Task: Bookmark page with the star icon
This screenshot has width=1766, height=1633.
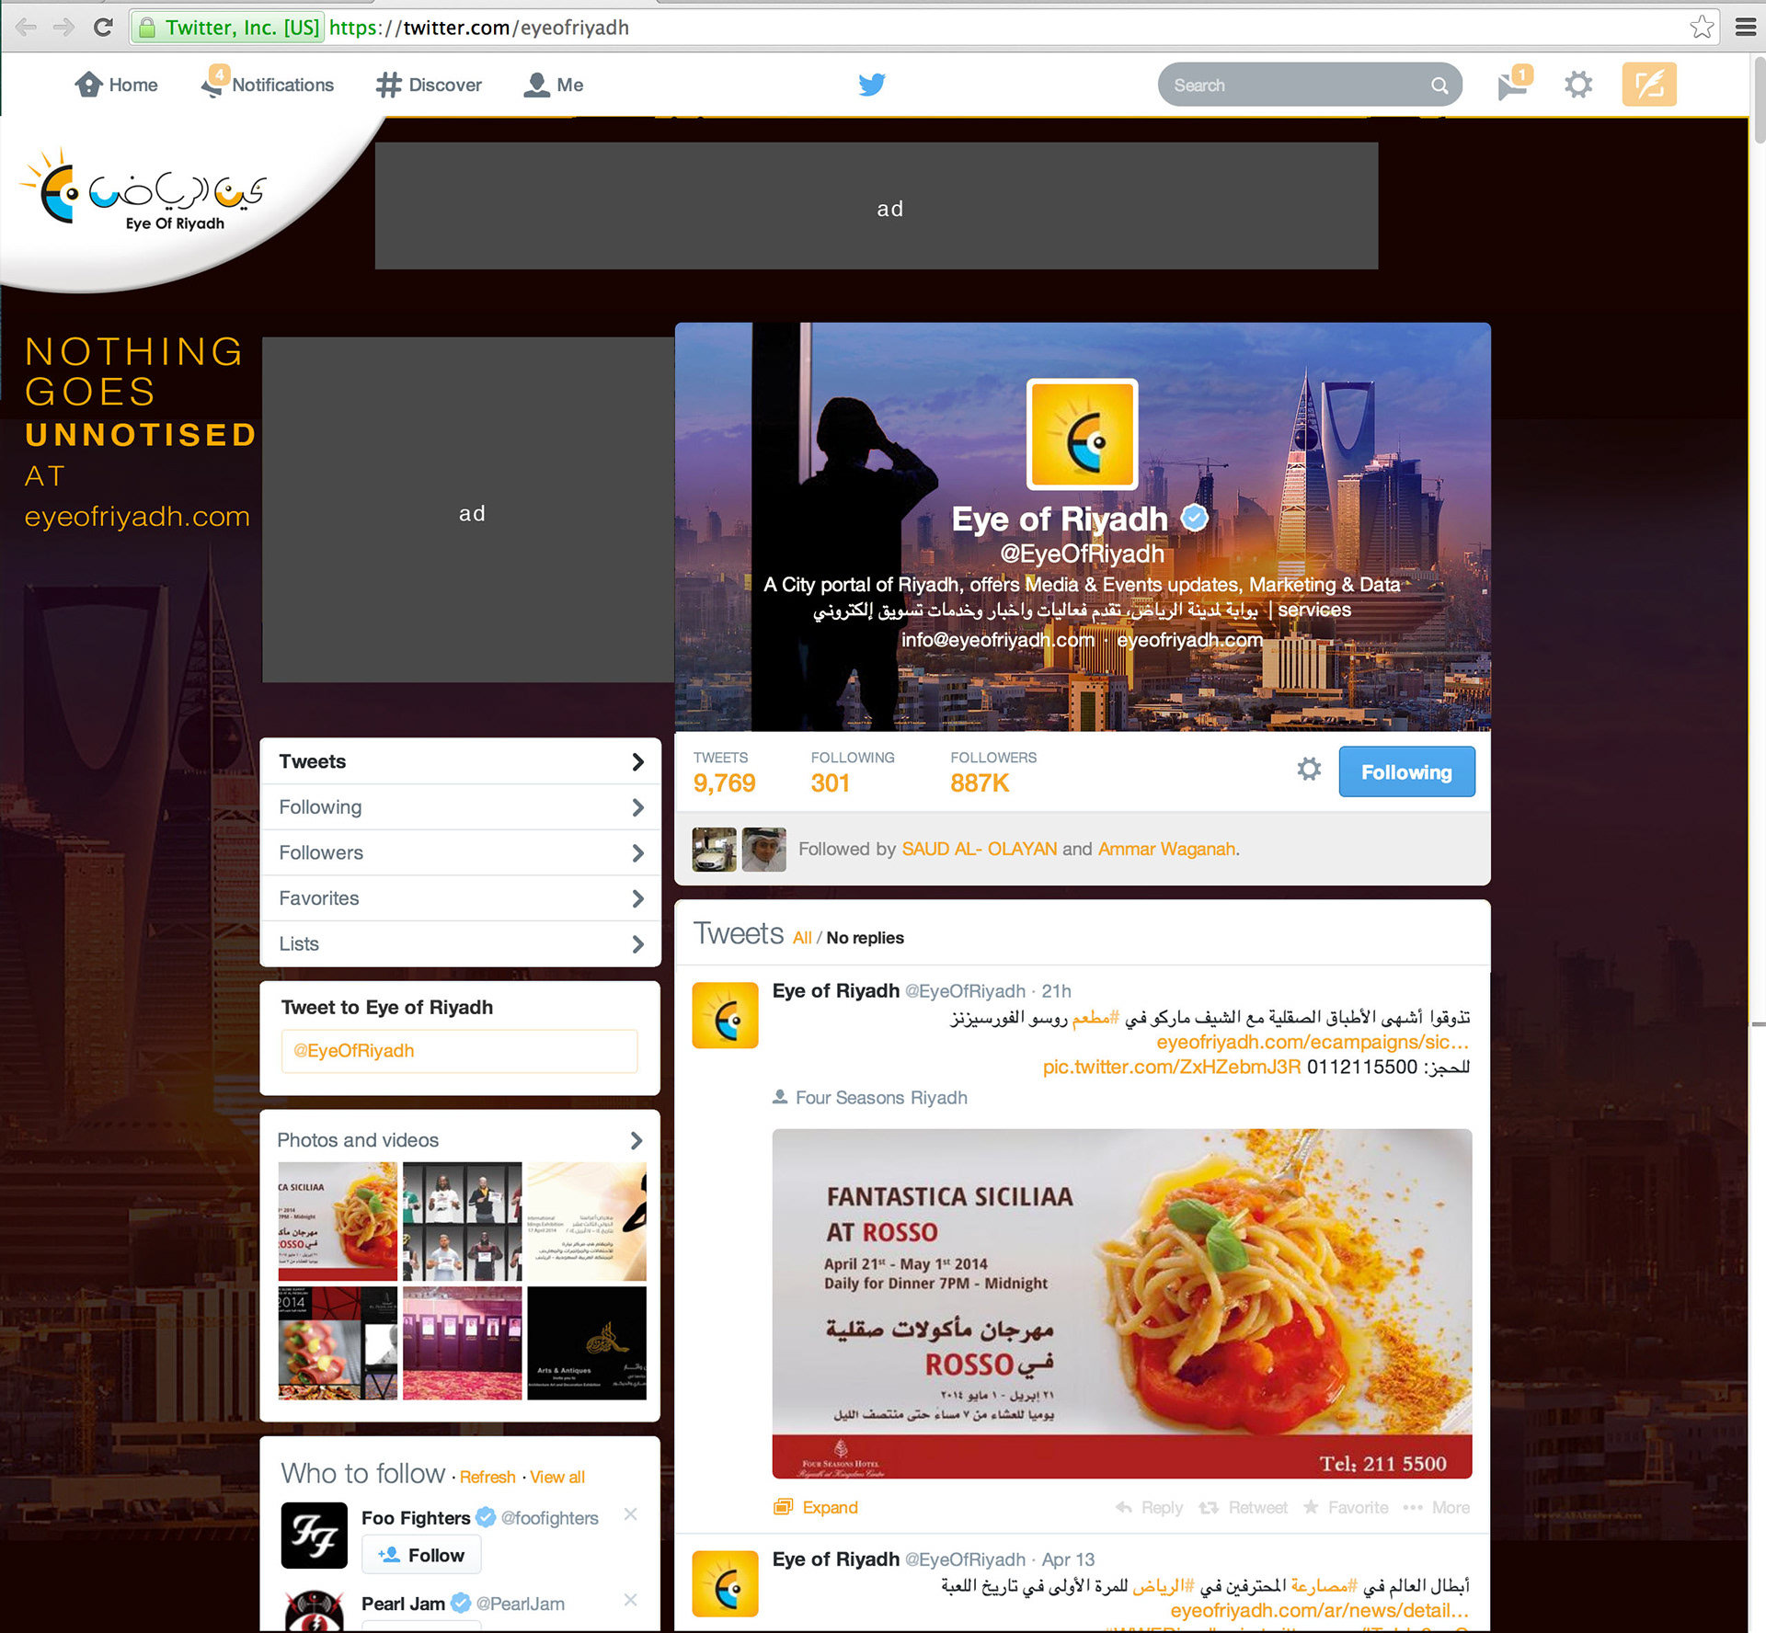Action: click(x=1702, y=27)
